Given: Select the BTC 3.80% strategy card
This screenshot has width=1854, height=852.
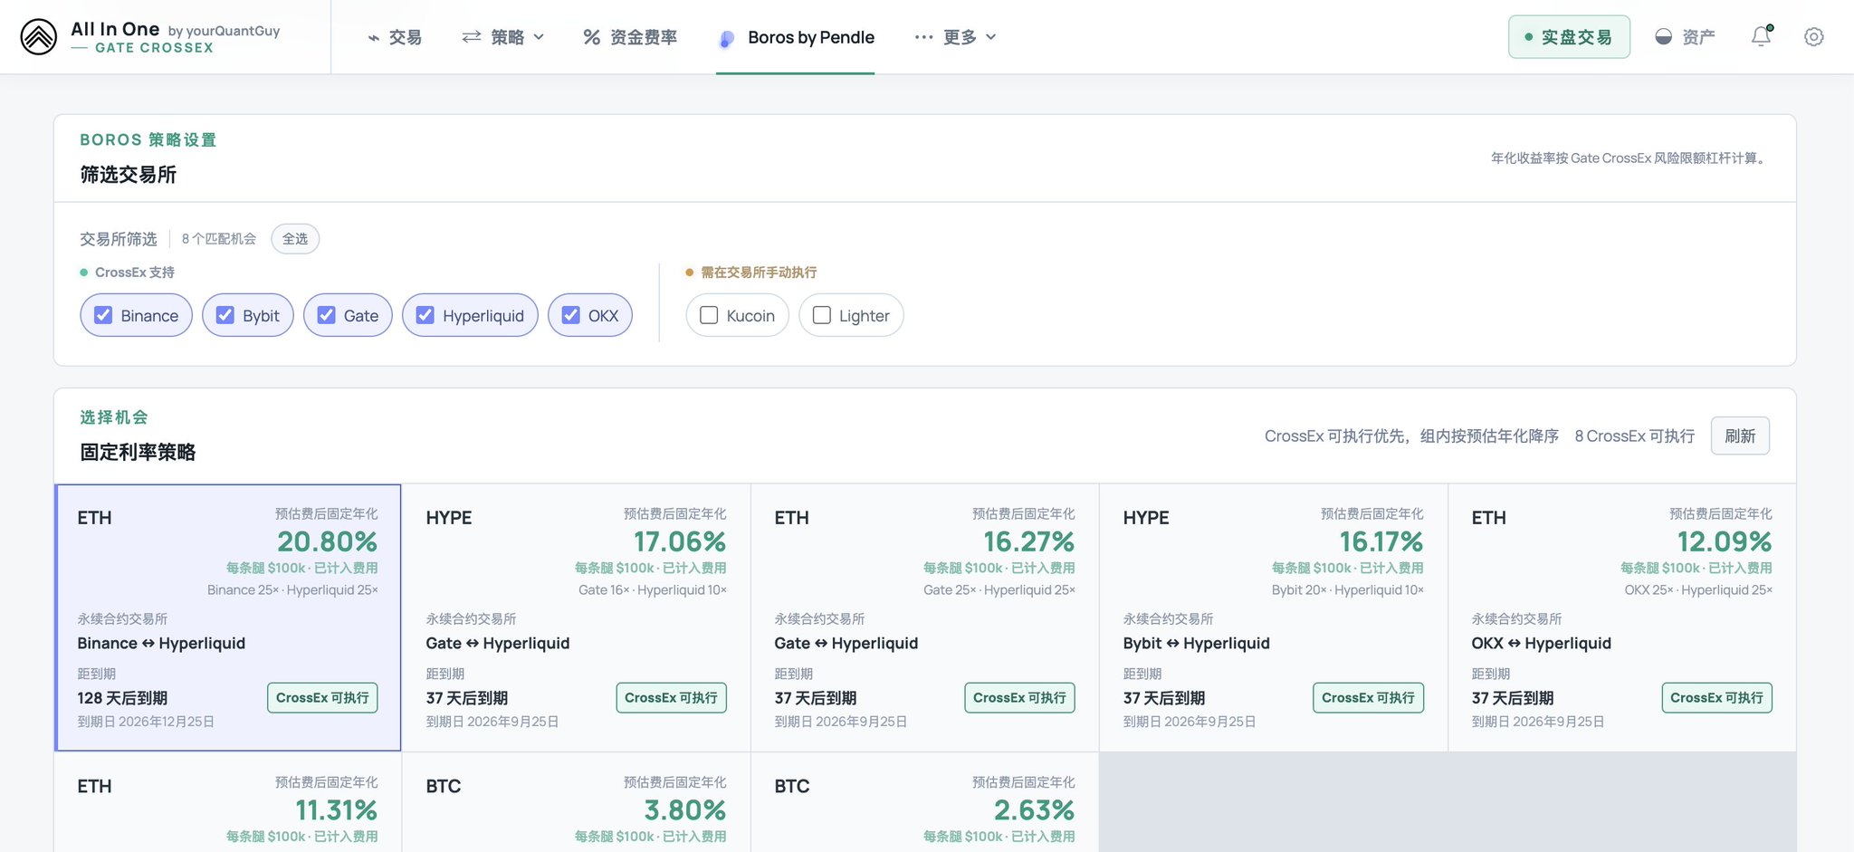Looking at the screenshot, I should tap(576, 803).
